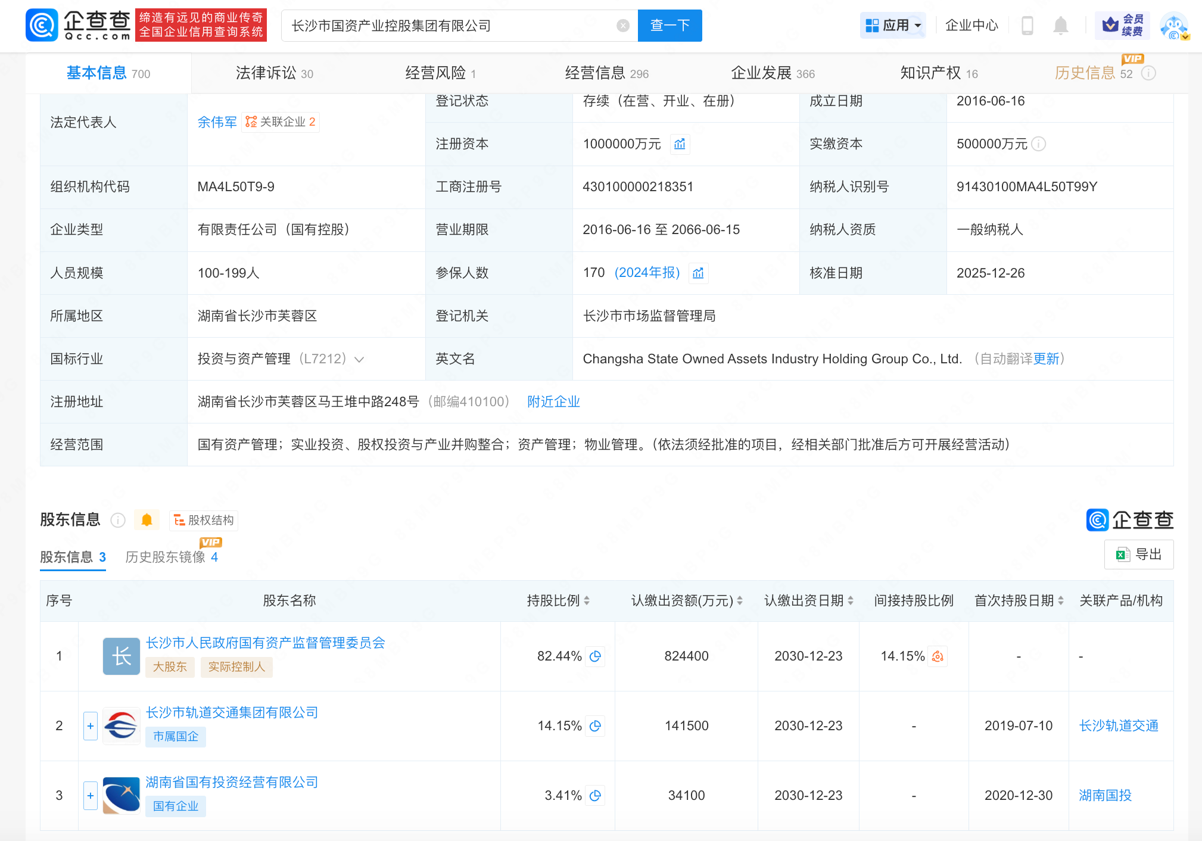Open the mobile phone app icon
Viewport: 1202px width, 841px height.
[1027, 26]
